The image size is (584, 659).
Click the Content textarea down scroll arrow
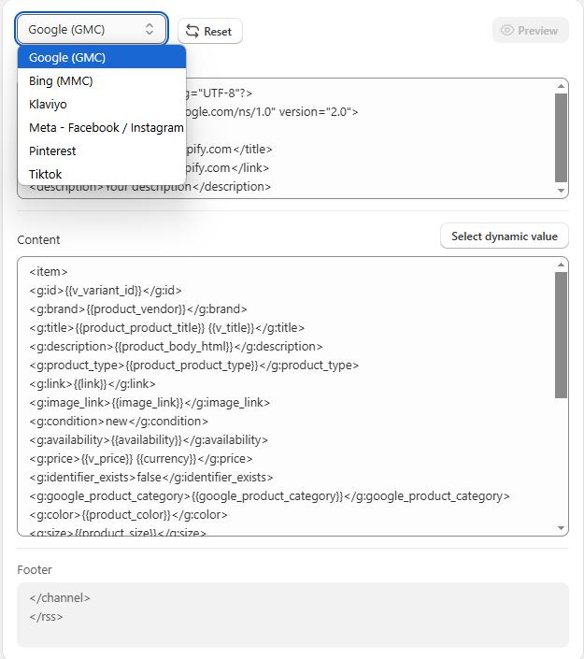(x=561, y=528)
